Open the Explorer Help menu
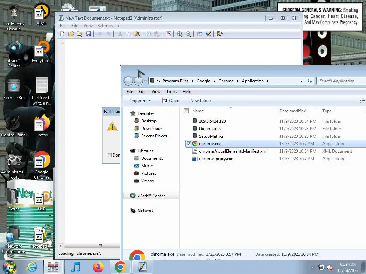 click(x=187, y=92)
